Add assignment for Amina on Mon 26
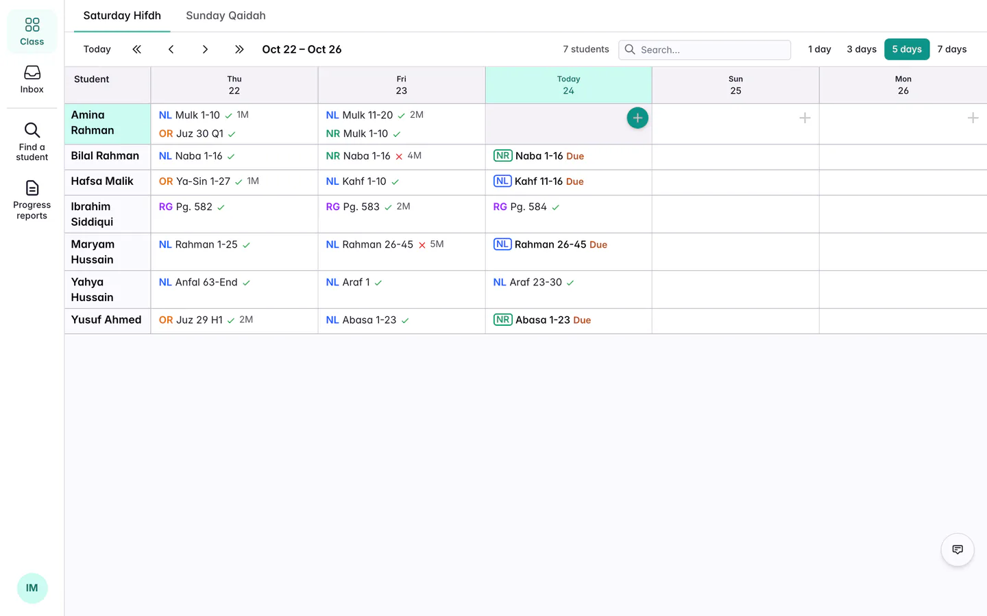 [x=973, y=118]
